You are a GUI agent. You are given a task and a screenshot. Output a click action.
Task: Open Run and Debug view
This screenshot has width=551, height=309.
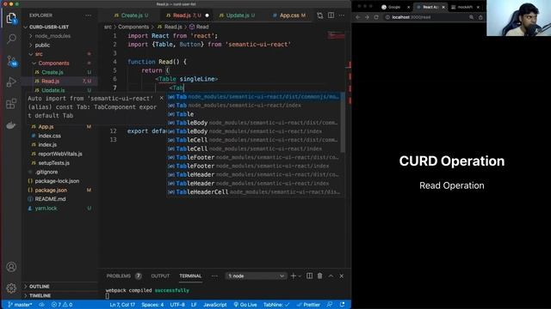pos(11,82)
